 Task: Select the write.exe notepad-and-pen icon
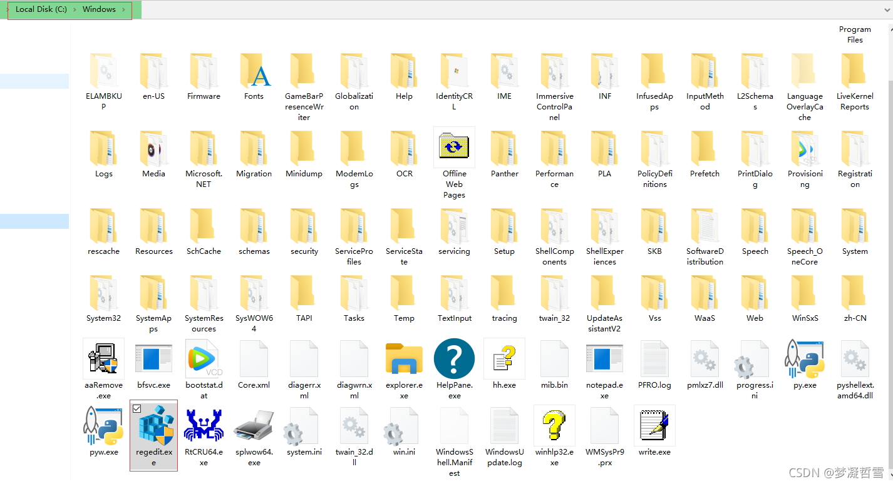click(654, 426)
